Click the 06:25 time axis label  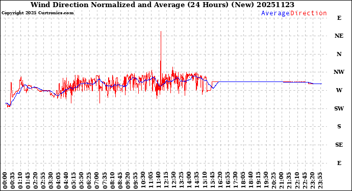tap(89, 180)
